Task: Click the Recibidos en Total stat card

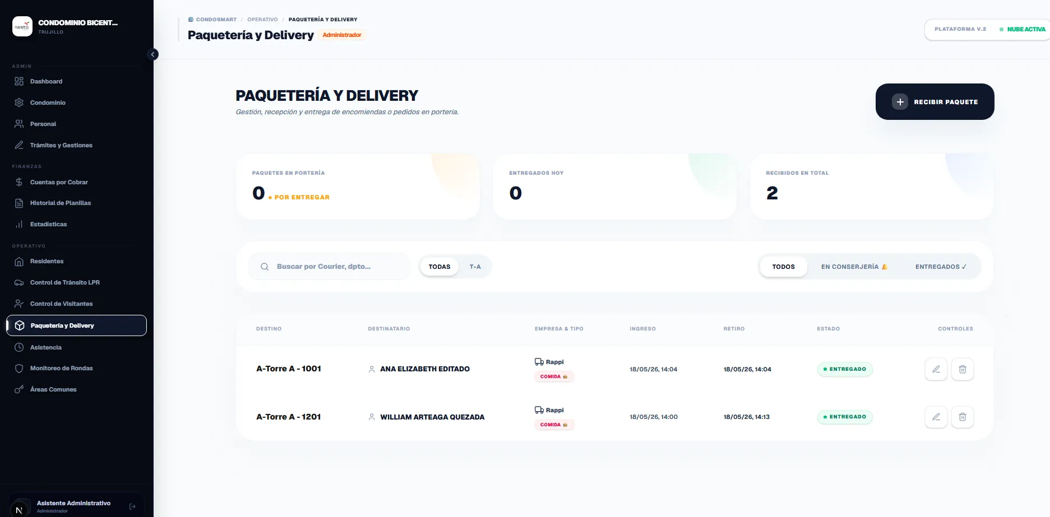Action: [x=872, y=187]
